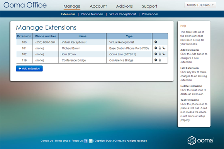
Task: Click phone number (530) 988-1064
Action: (x=45, y=42)
